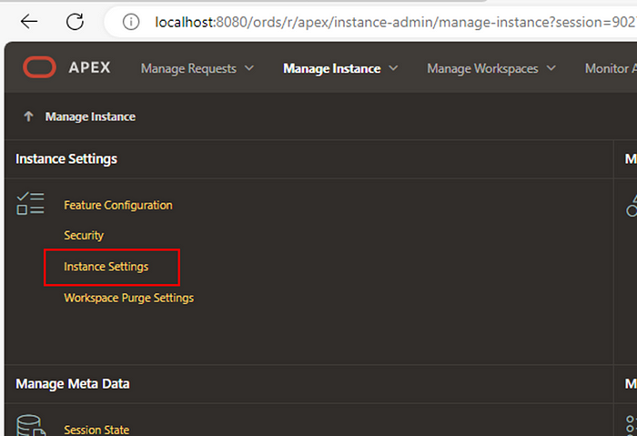Click the Manage Instance breadcrumb title
637x436 pixels.
90,117
